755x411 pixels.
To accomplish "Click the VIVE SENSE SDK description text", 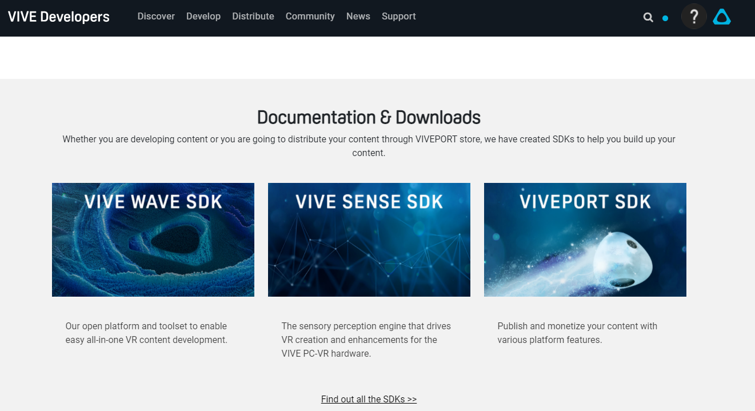I will tap(366, 340).
